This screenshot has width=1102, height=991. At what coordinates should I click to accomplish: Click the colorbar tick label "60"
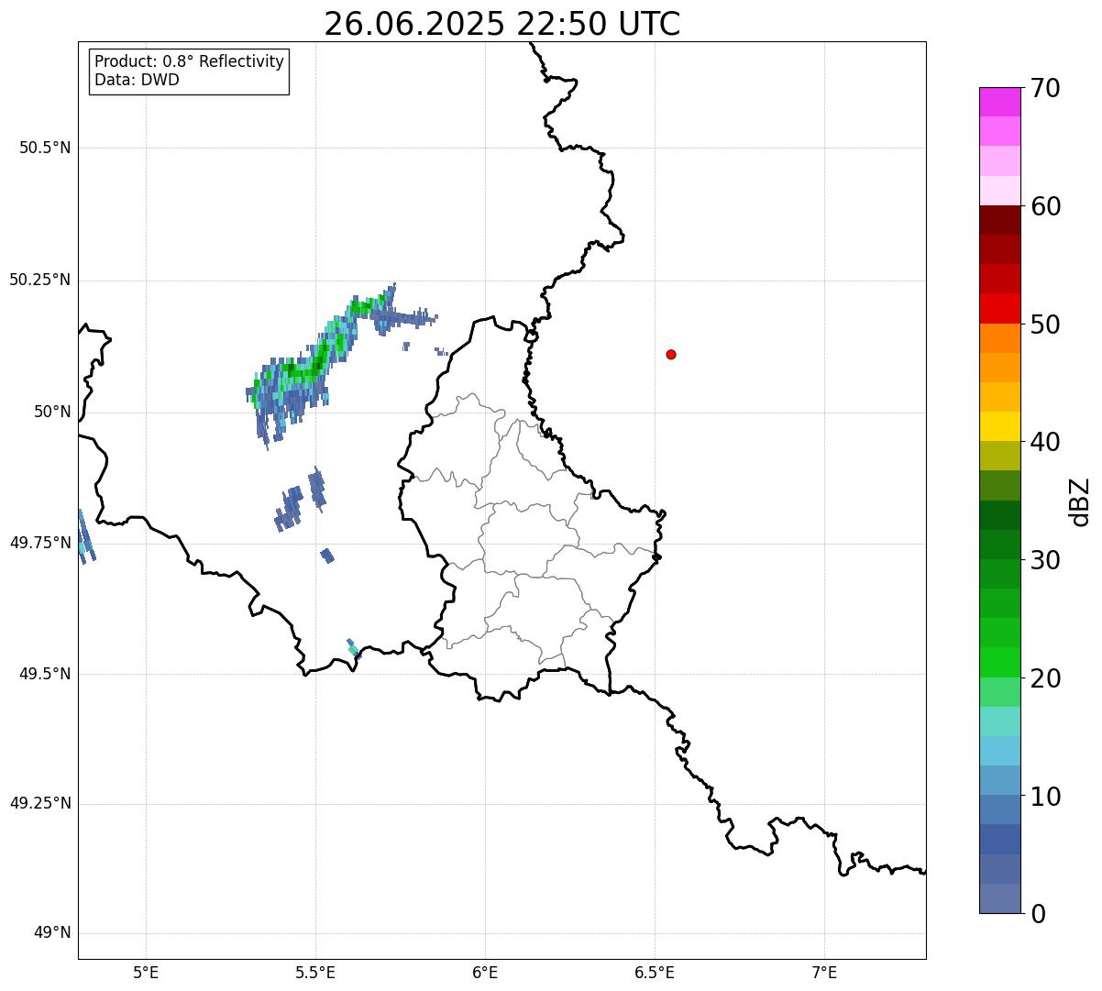point(1045,206)
